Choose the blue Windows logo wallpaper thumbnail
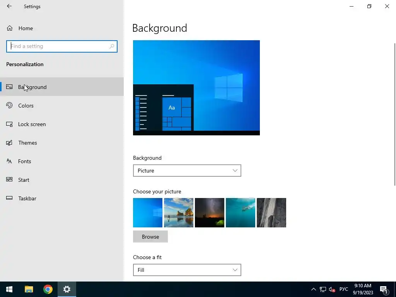This screenshot has width=396, height=297. (148, 213)
